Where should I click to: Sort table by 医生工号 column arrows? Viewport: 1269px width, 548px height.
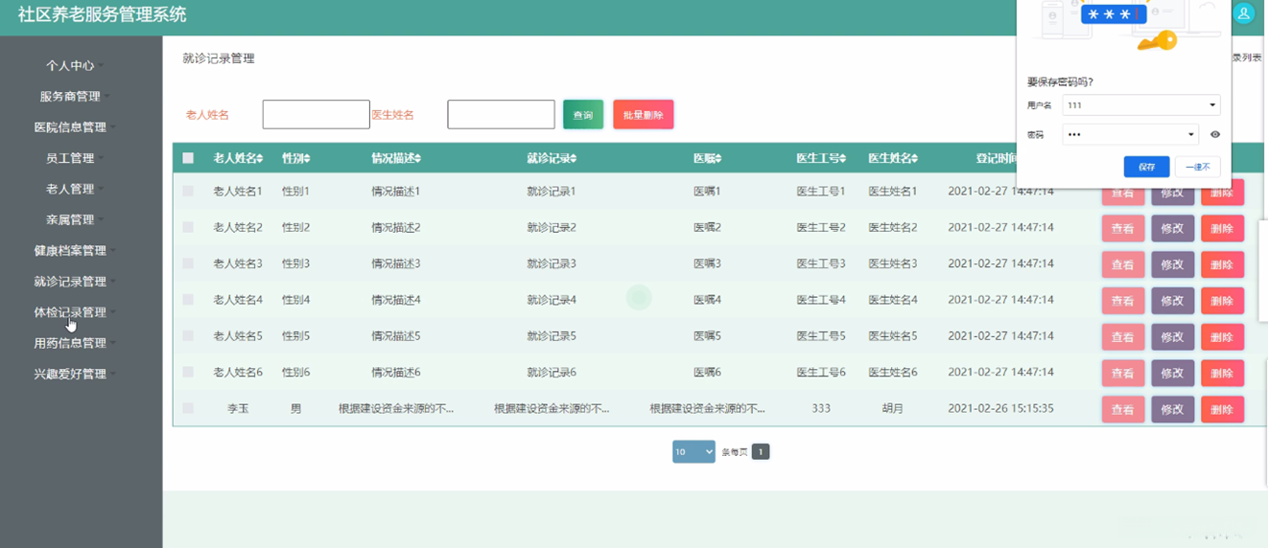[843, 158]
